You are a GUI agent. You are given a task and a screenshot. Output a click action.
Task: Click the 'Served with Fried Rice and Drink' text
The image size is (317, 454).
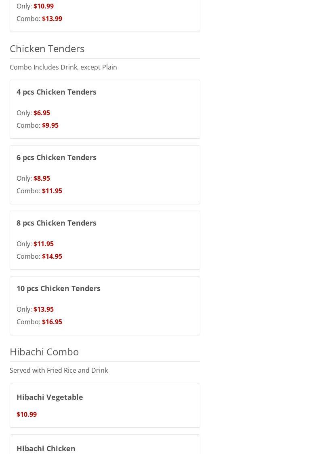click(59, 370)
